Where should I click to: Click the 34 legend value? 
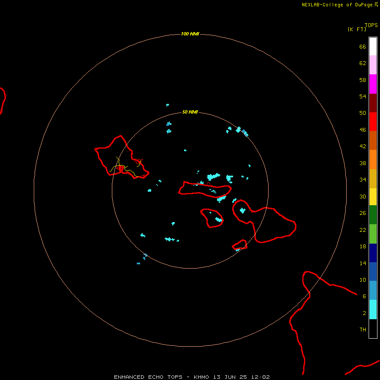point(363,180)
